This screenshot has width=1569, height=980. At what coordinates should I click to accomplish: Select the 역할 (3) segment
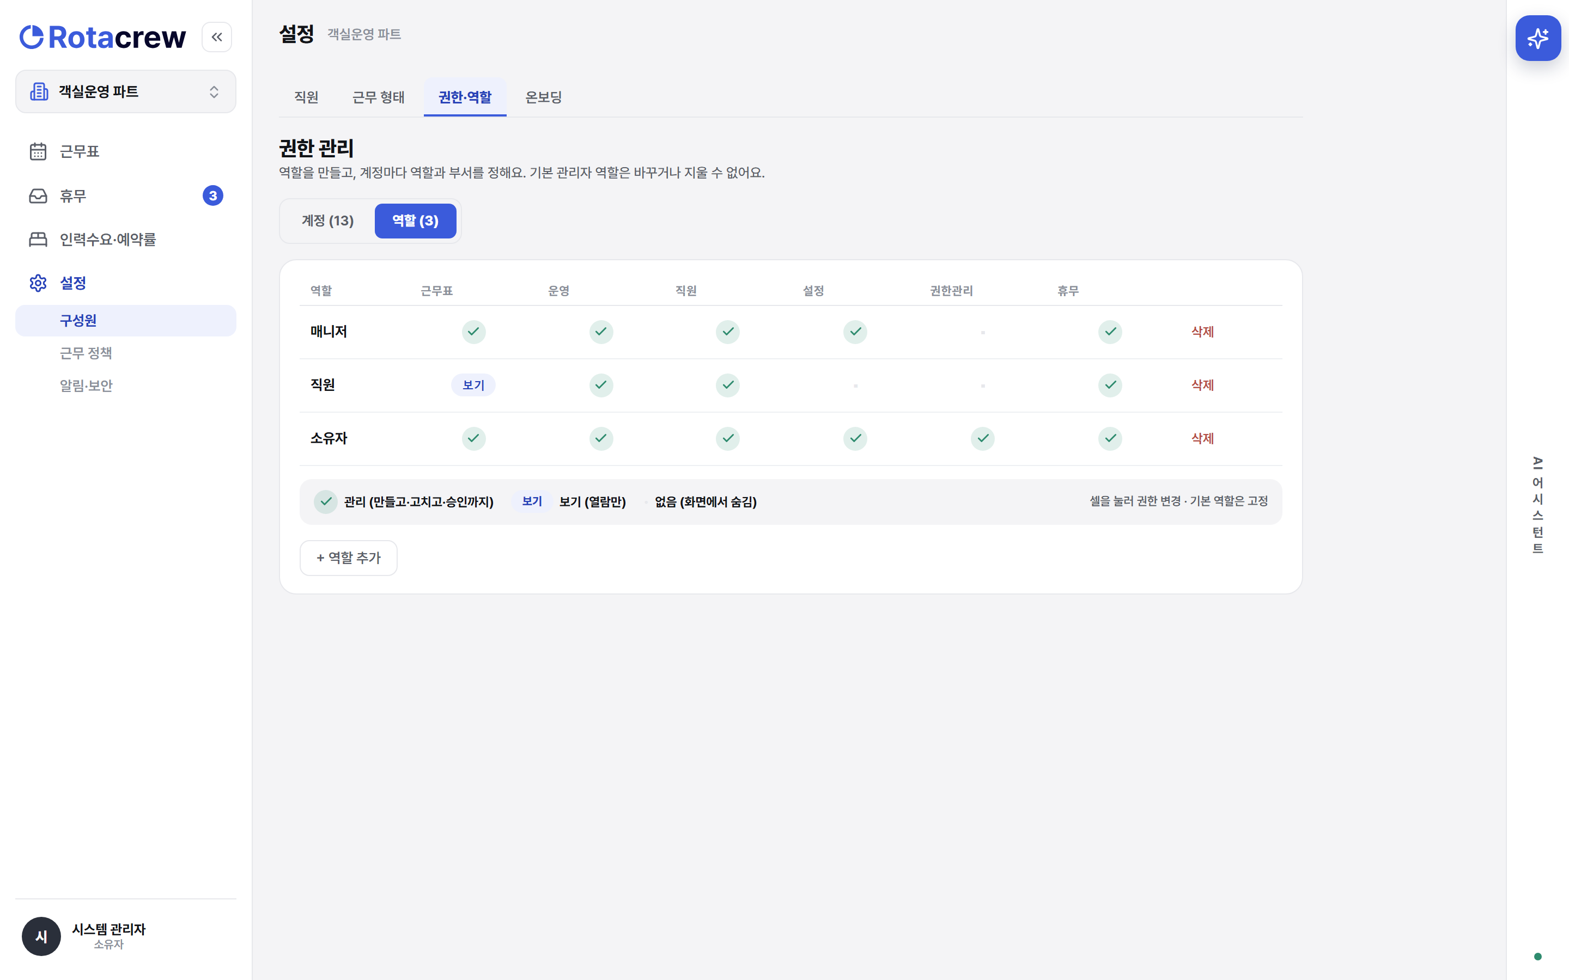415,220
